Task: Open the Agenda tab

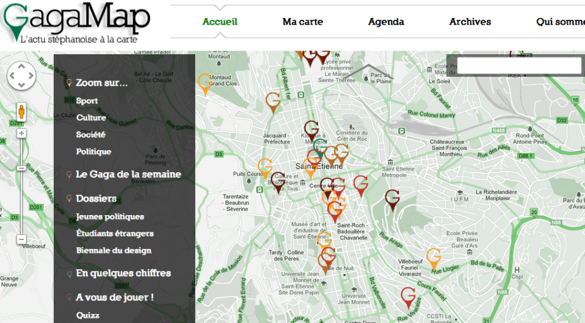Action: 386,21
